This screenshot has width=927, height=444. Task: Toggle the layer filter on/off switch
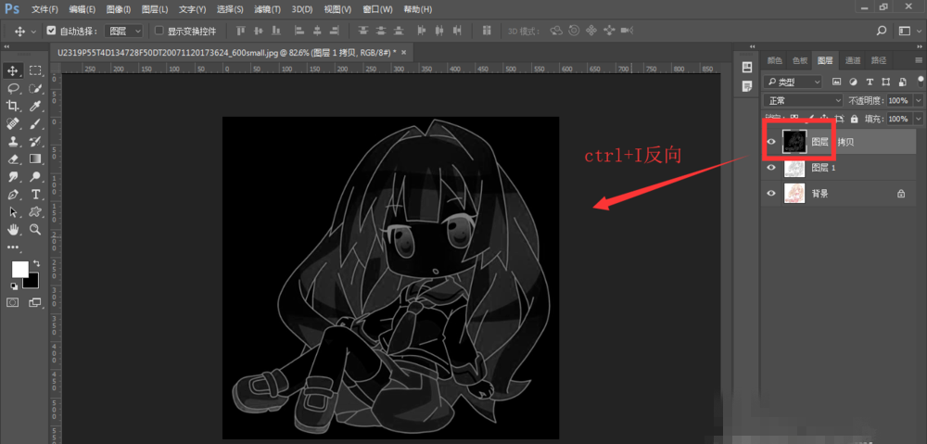click(920, 82)
